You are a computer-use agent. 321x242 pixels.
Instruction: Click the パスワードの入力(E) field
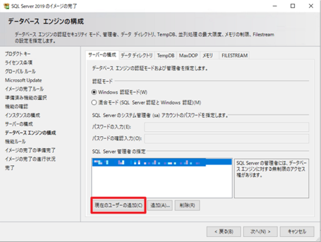point(226,127)
